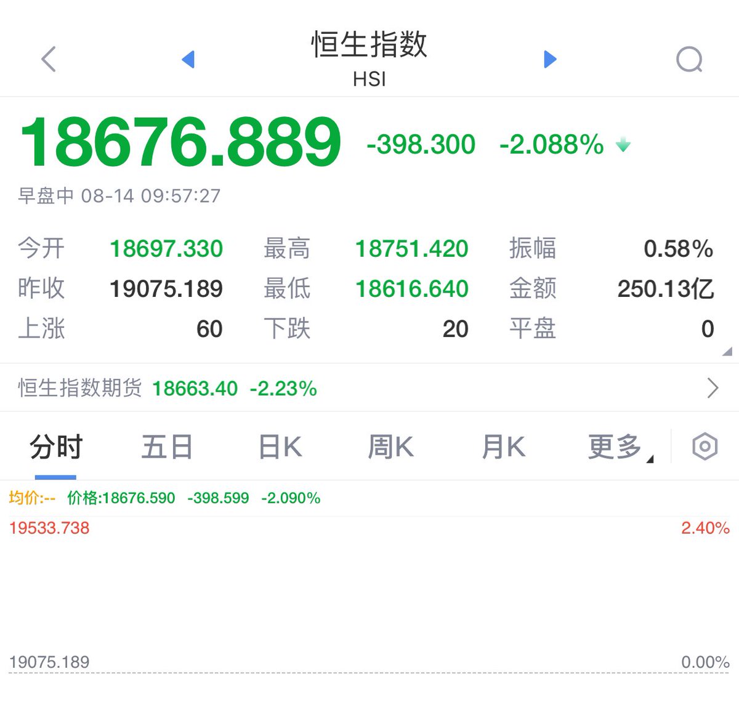
Task: Switch to next index with blue right arrow
Action: coord(551,59)
